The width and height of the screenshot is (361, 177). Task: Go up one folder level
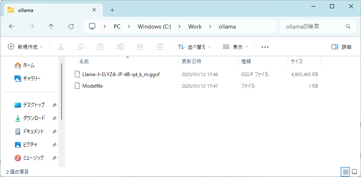[x=51, y=26]
